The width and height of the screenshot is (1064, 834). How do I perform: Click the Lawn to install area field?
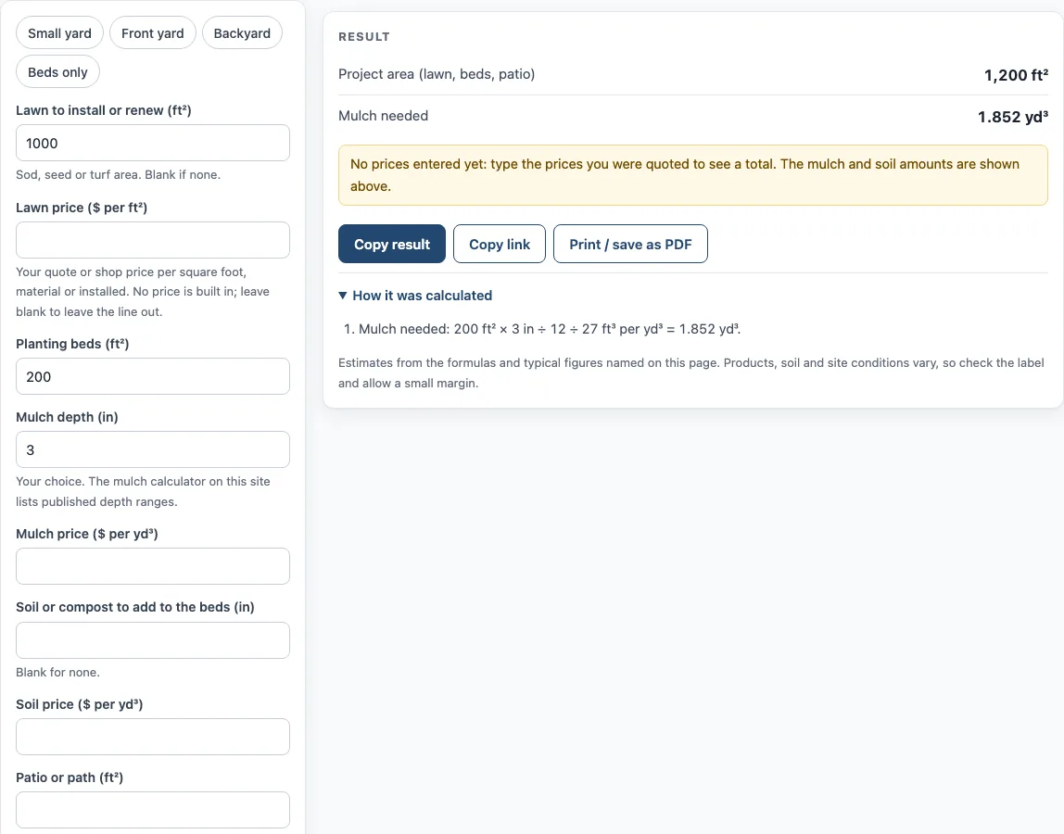153,144
